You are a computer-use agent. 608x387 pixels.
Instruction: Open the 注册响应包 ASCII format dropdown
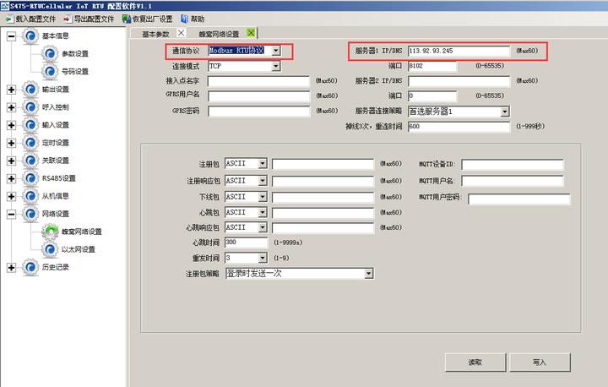[x=263, y=181]
